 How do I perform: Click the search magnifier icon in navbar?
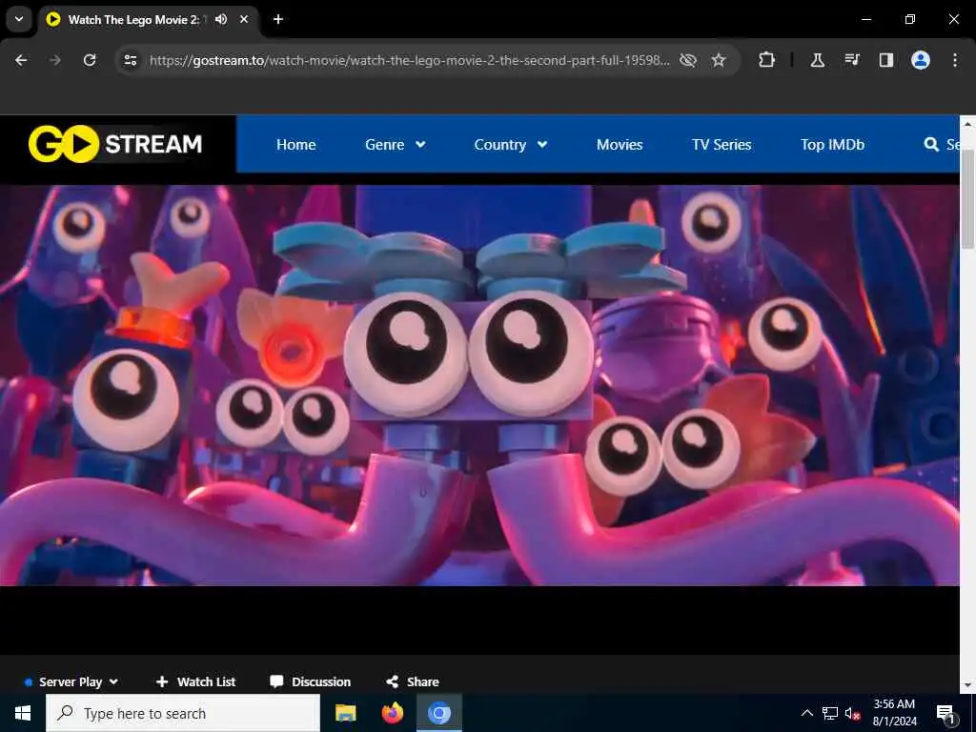[x=931, y=145]
